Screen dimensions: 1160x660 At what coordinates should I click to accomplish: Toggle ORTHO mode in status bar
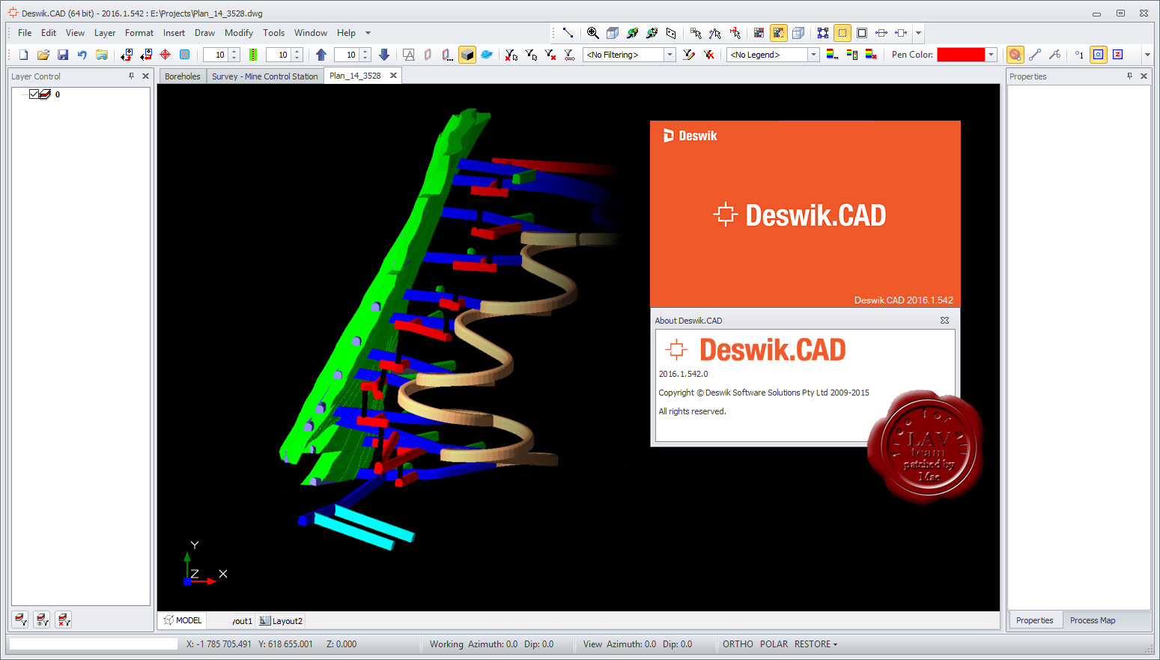pos(738,644)
